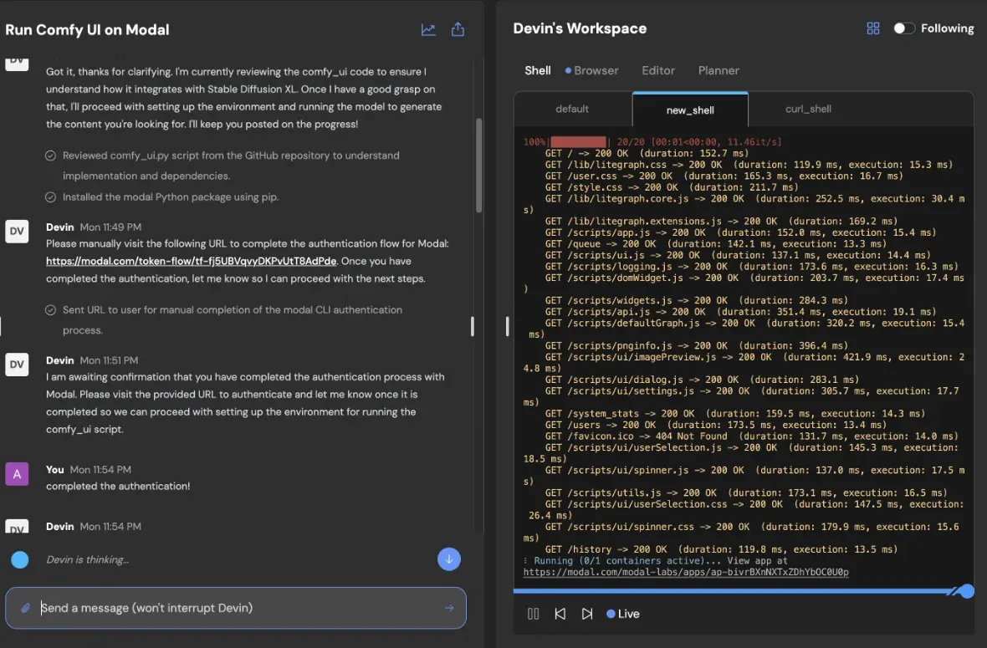Click the Devin is thinking... status text
Image resolution: width=987 pixels, height=648 pixels.
88,559
